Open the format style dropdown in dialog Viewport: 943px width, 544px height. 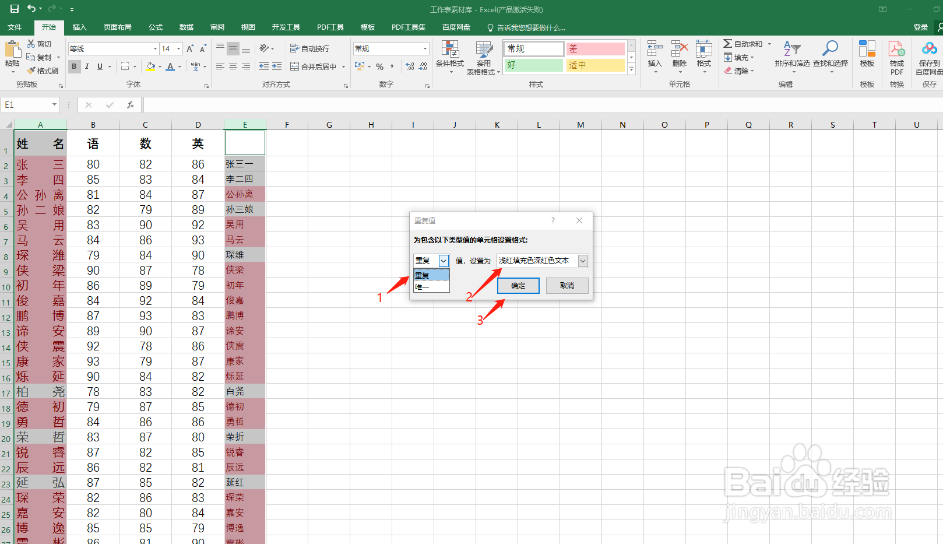coord(583,261)
